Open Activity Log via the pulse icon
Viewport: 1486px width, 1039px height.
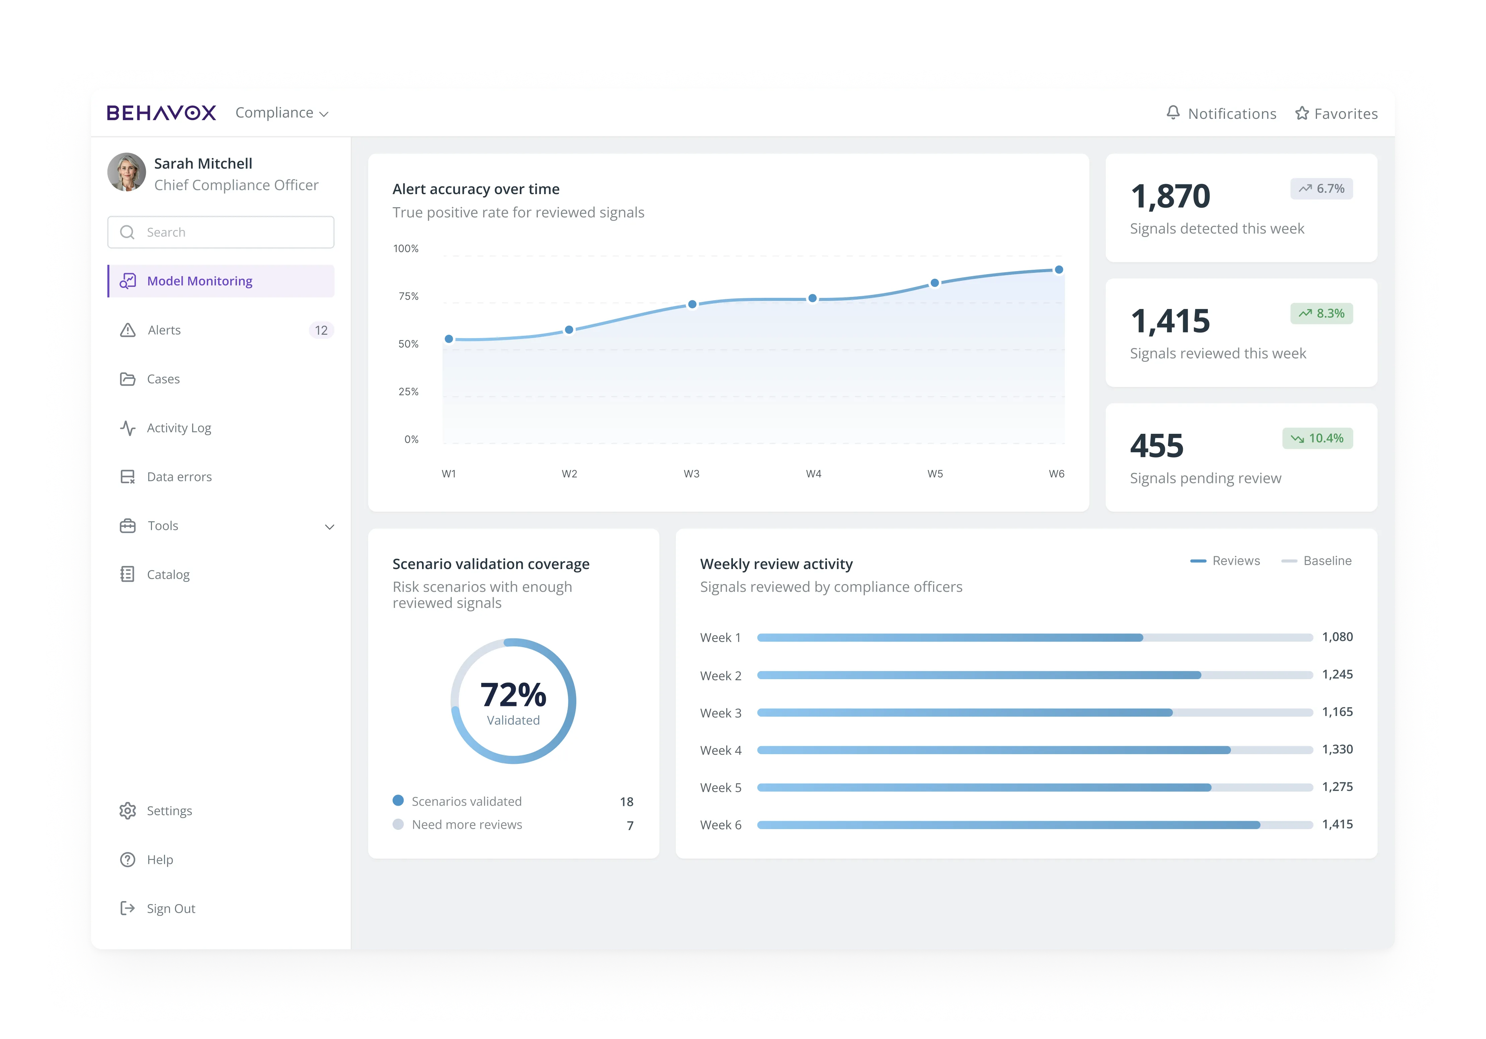[128, 428]
